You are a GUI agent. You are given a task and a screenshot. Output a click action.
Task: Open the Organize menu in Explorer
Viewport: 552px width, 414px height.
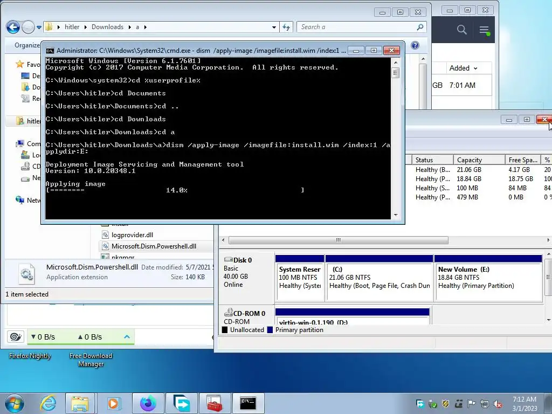point(27,45)
